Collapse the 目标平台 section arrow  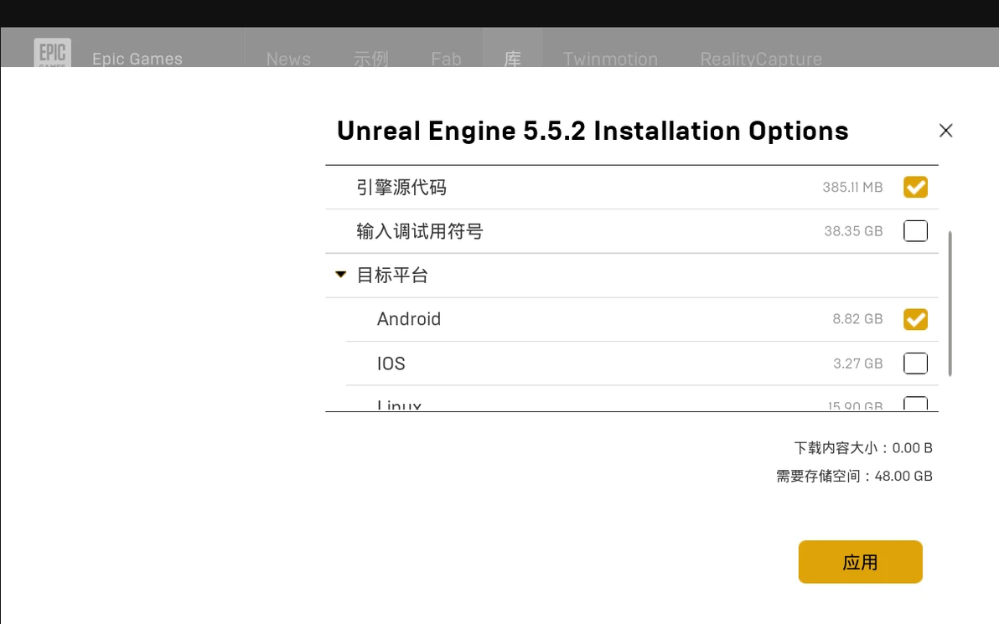tap(341, 275)
